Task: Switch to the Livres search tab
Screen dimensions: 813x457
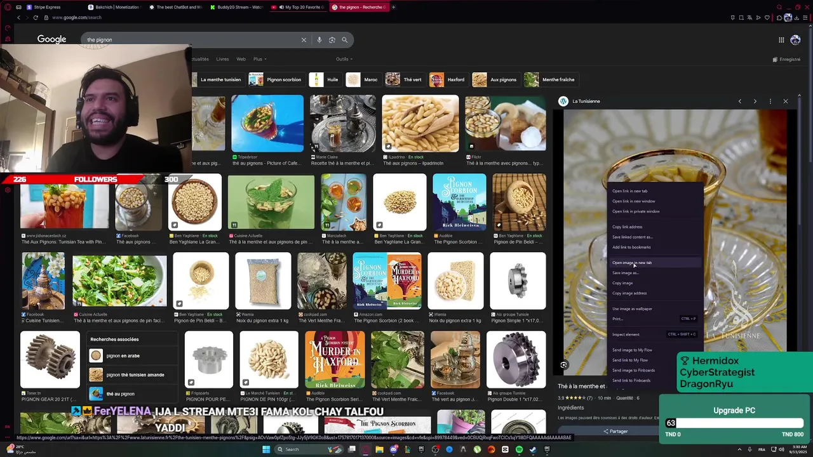Action: tap(222, 59)
